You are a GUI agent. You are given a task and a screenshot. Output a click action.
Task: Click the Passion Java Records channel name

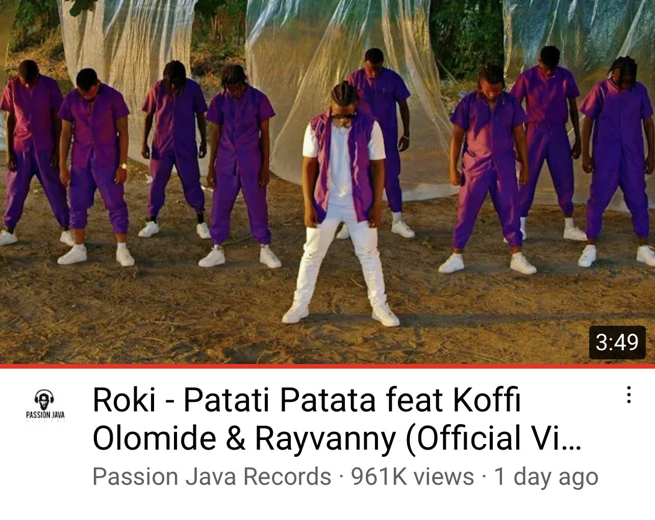(x=212, y=477)
